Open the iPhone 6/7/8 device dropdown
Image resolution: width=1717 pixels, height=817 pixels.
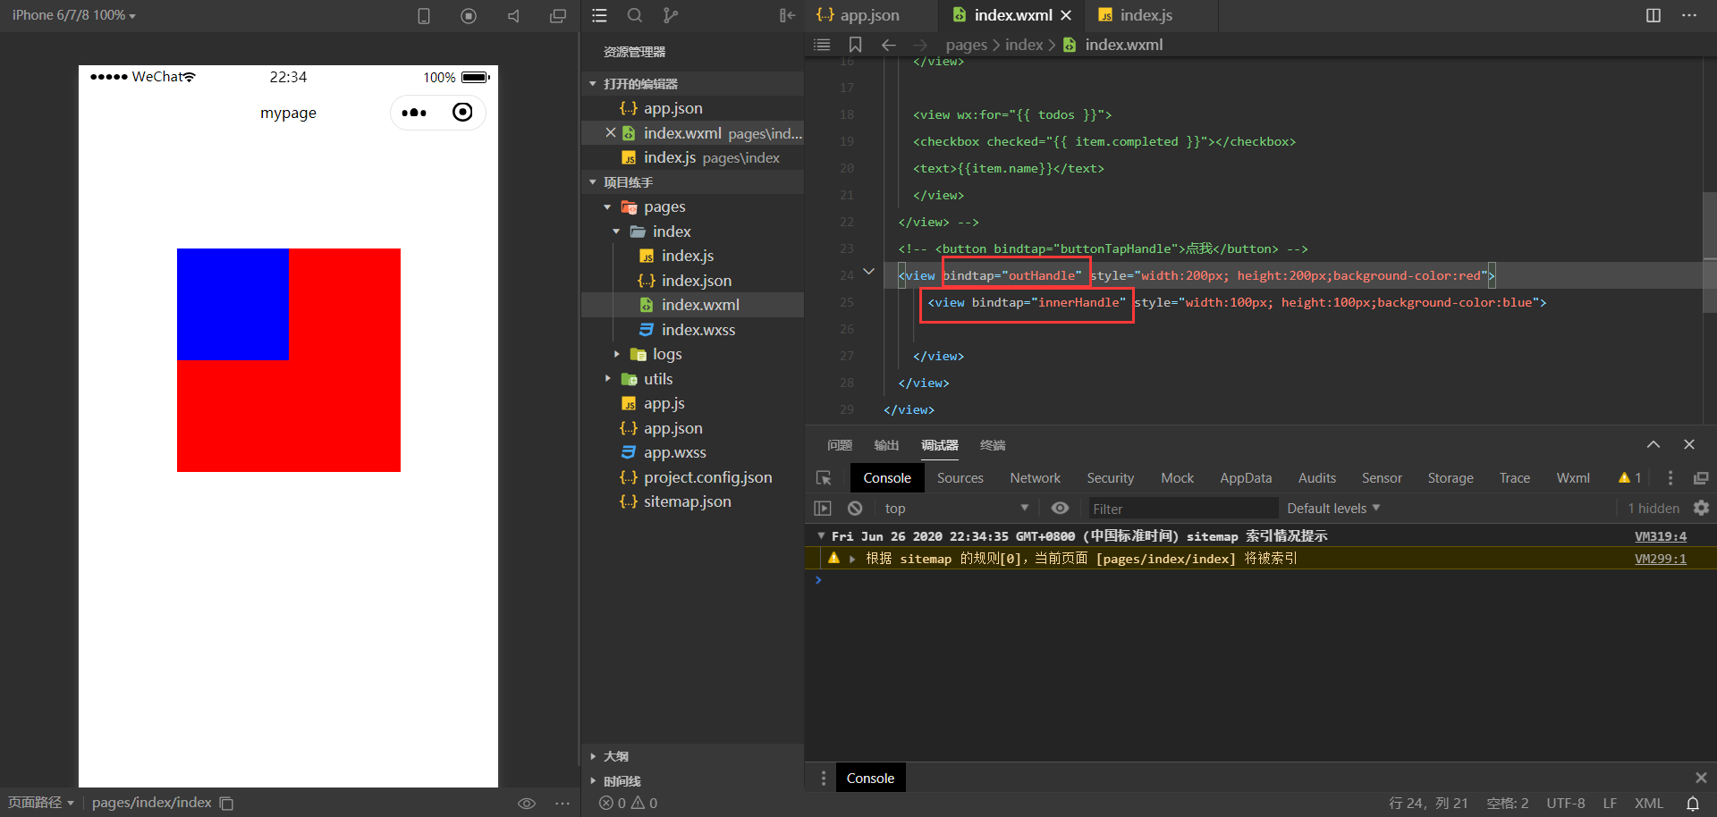(x=74, y=15)
